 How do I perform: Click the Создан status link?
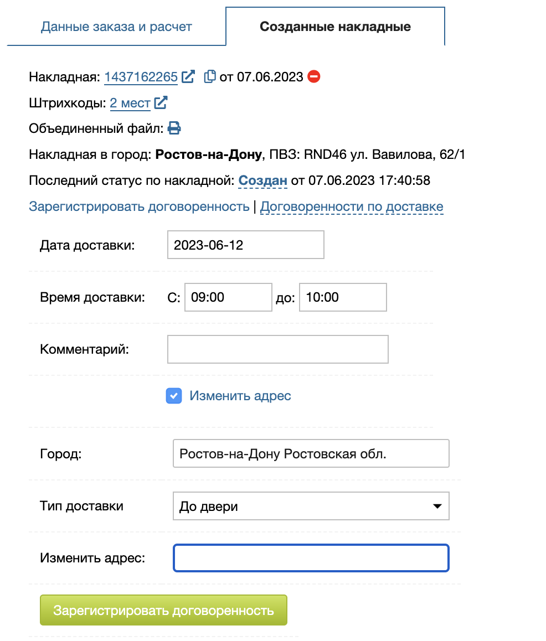[263, 180]
